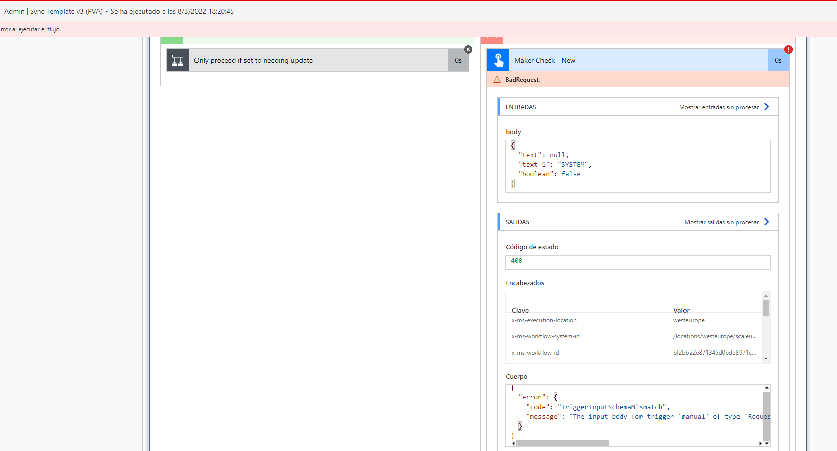This screenshot has width=837, height=451.
Task: Click the Cuerpo scroll-right arrow
Action: 760,443
